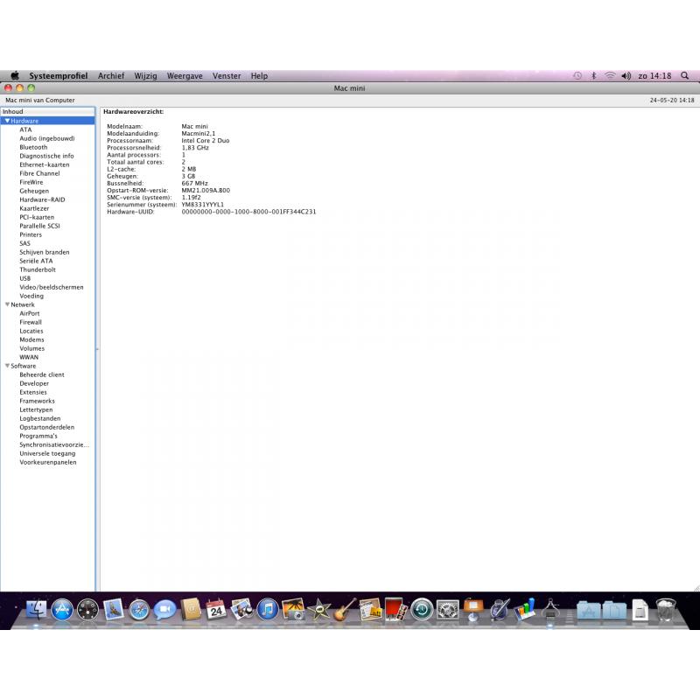
Task: Select FireWire in the sidebar
Action: (x=31, y=182)
